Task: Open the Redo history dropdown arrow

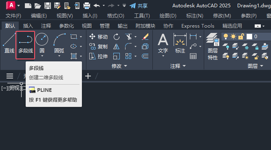Action: click(x=118, y=6)
